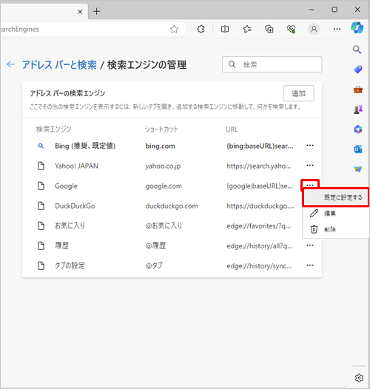Maximize the browser window
The width and height of the screenshot is (370, 389).
[334, 10]
